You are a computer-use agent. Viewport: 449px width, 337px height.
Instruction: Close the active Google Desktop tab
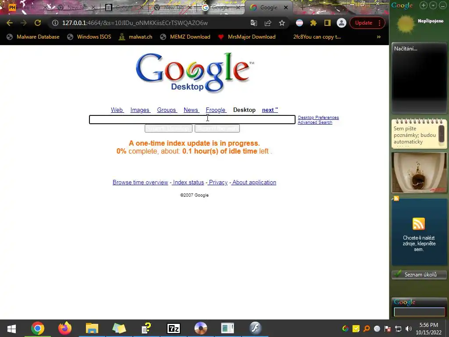click(286, 8)
